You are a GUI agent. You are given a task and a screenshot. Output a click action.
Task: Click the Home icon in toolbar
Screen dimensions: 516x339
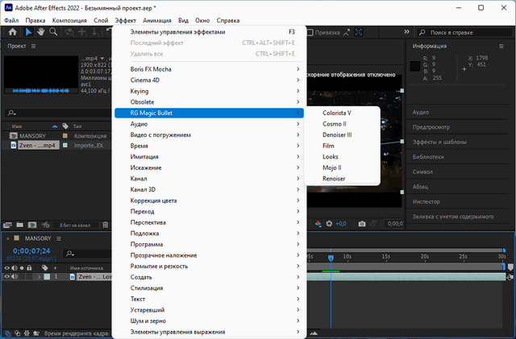pyautogui.click(x=12, y=32)
